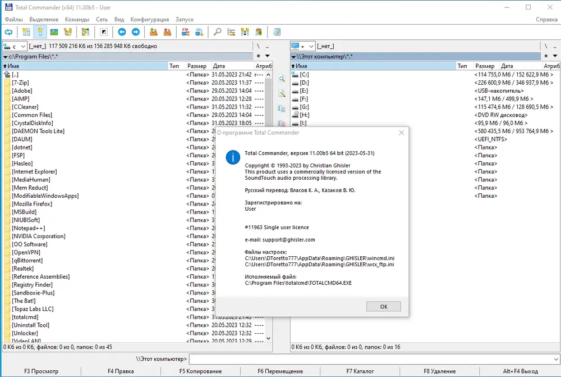561x377 pixels.
Task: Click the F5 Копирование button
Action: (x=200, y=371)
